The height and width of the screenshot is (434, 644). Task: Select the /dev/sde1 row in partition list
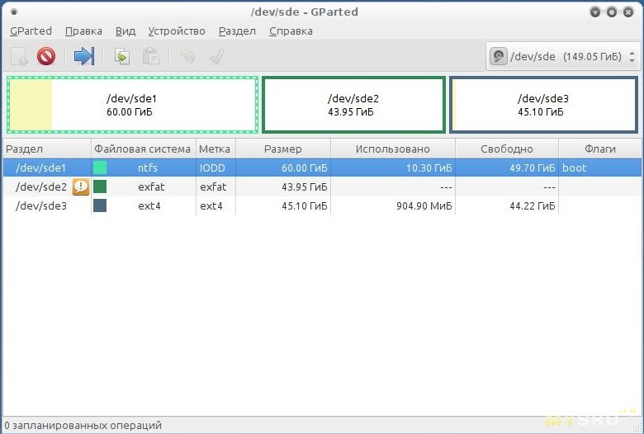(x=322, y=167)
